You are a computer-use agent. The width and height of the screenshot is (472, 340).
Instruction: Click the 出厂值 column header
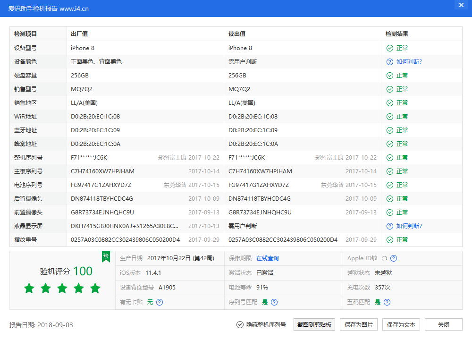point(79,34)
